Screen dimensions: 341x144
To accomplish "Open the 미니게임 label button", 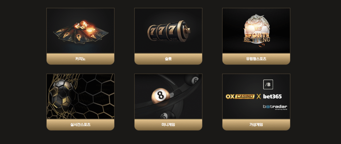I will 168,125.
